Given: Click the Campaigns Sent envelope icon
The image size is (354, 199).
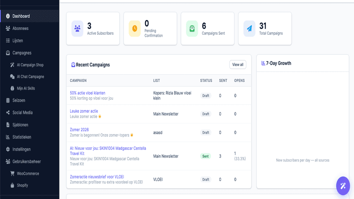Looking at the screenshot, I should point(192,29).
